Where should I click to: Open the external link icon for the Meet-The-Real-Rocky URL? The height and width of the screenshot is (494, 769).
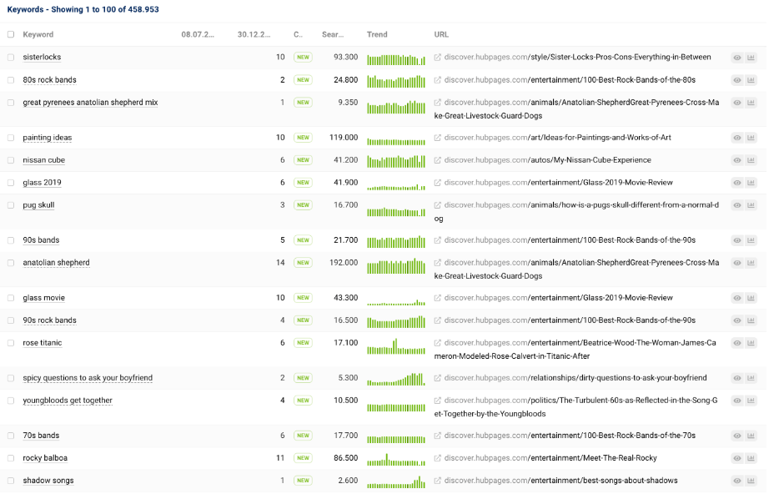click(x=438, y=458)
